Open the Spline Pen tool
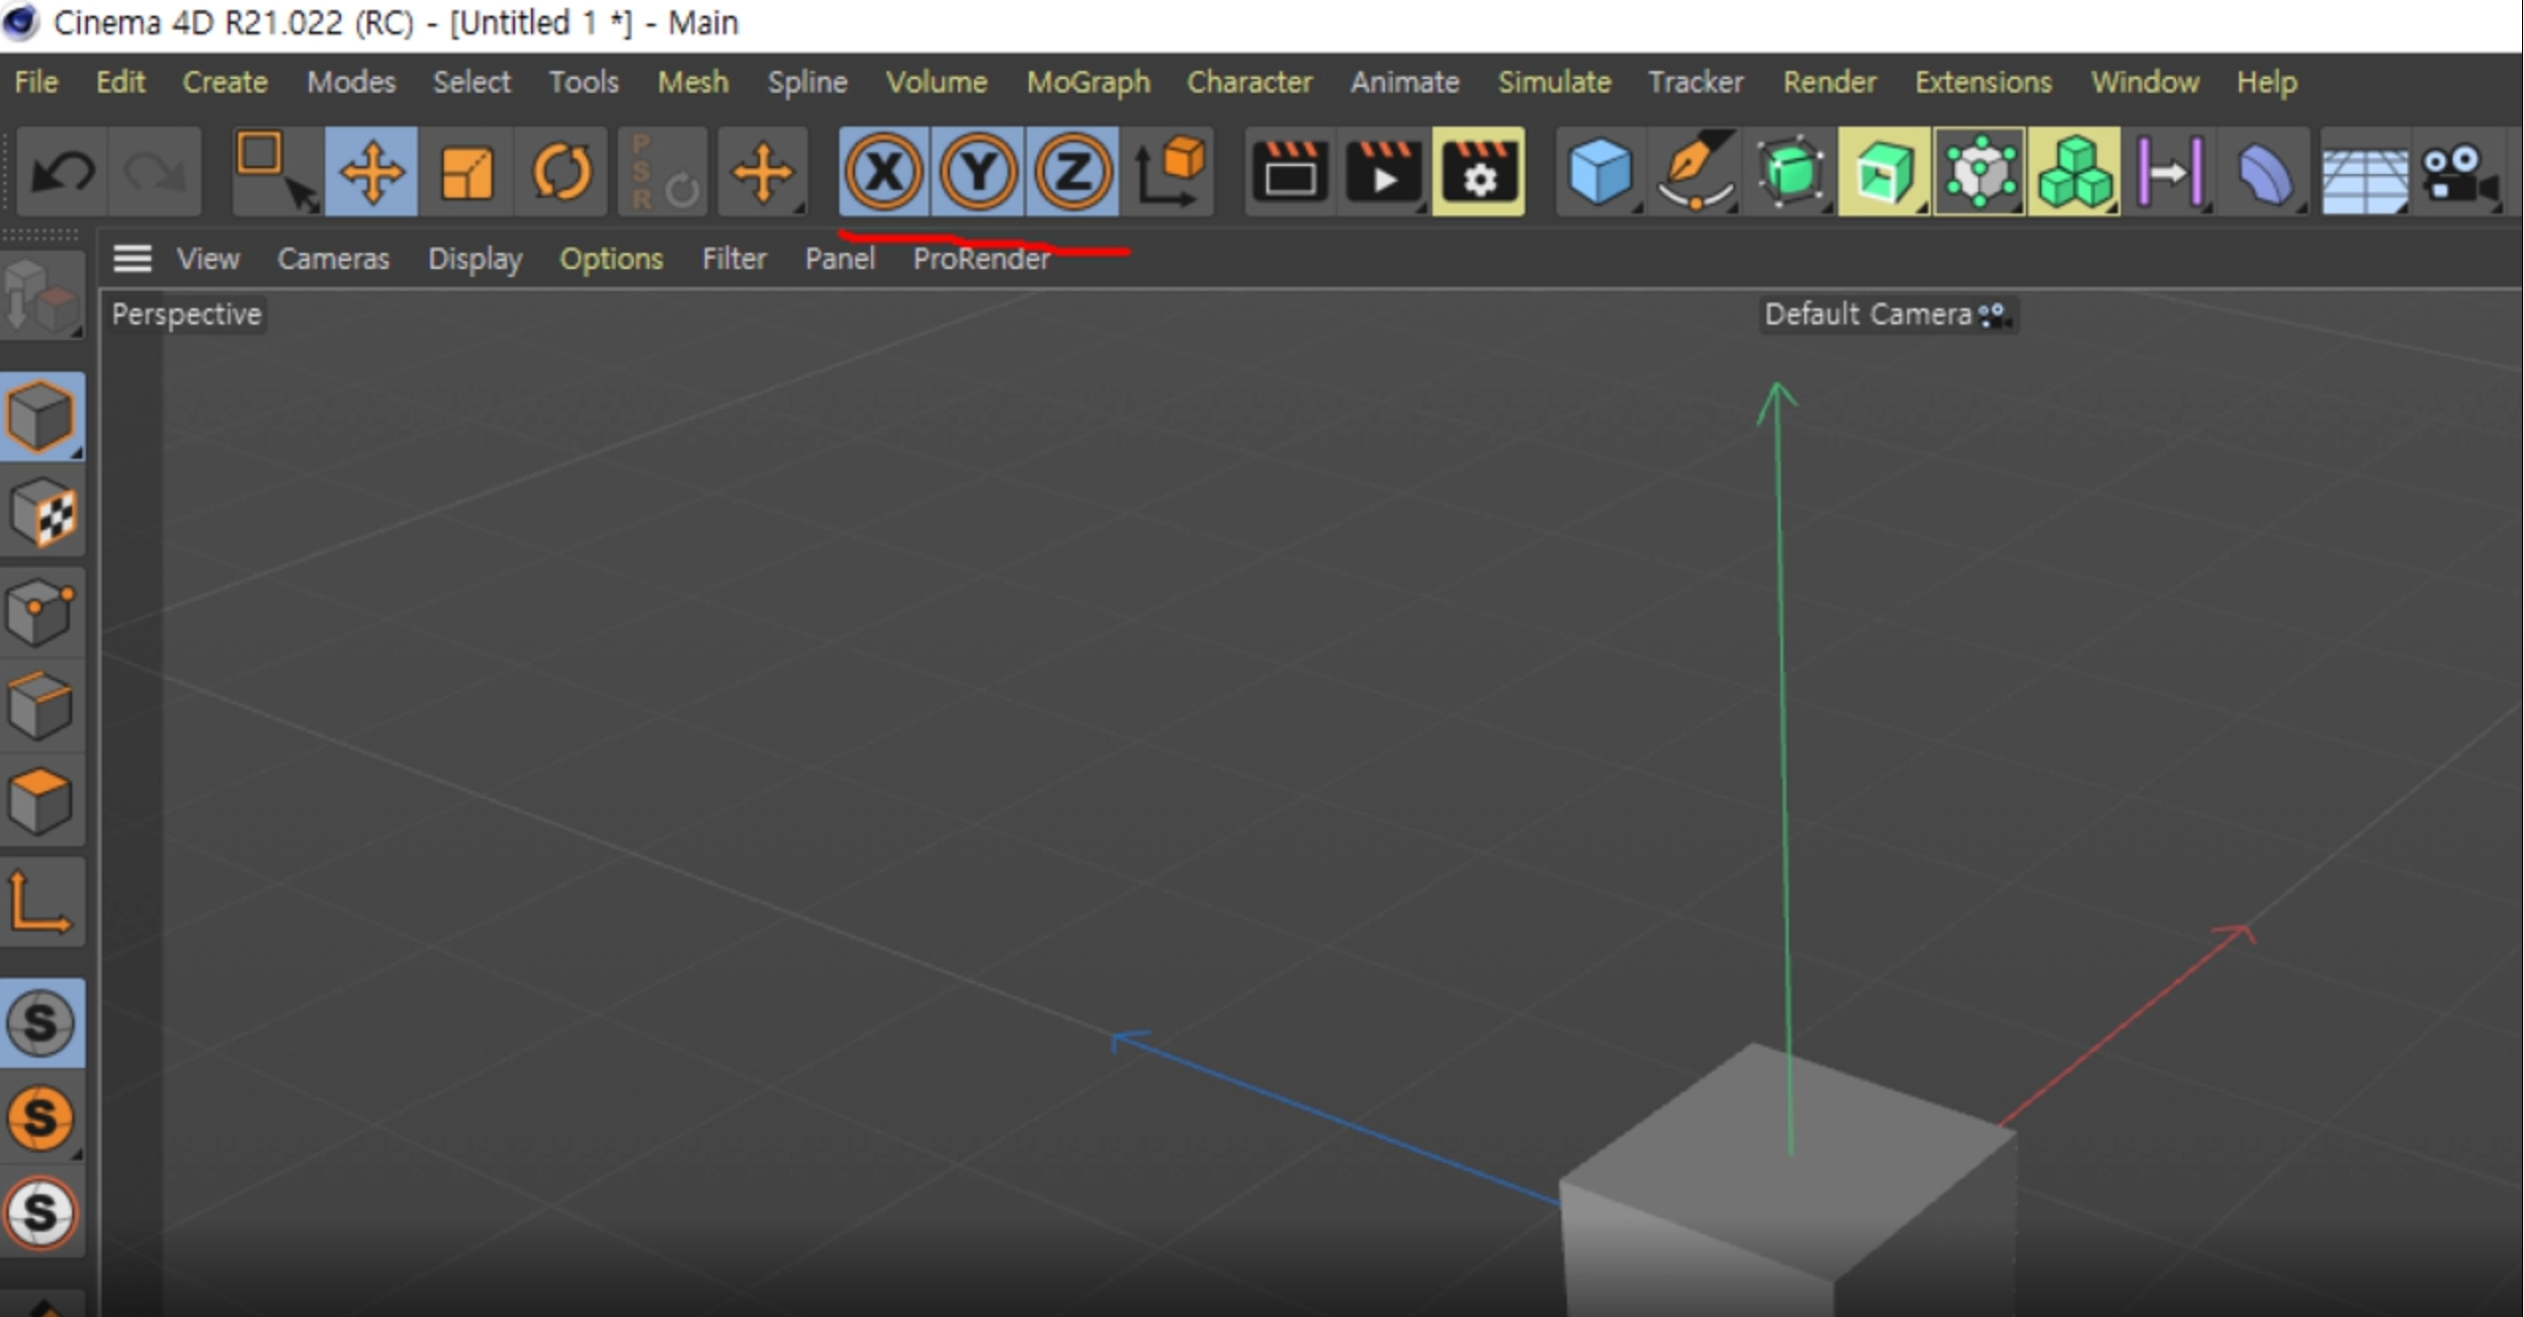The height and width of the screenshot is (1317, 2524). coord(1696,171)
